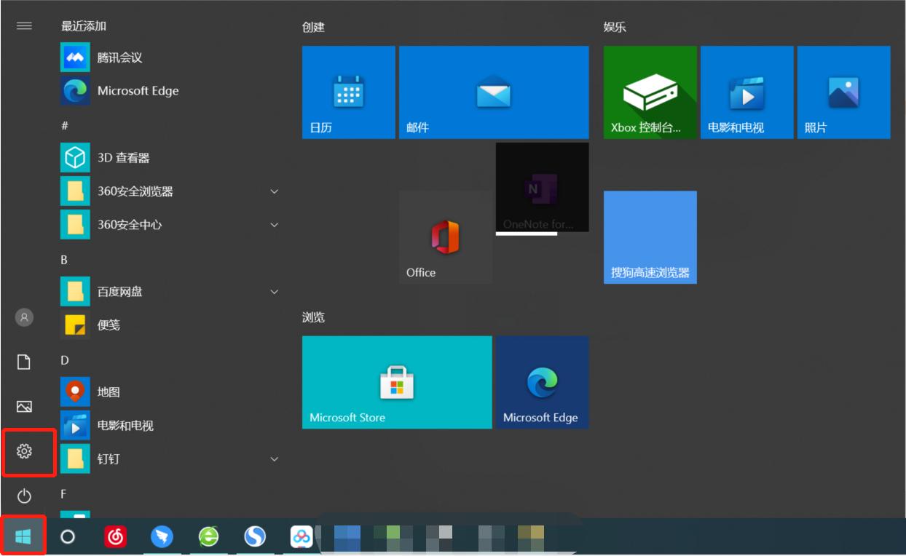Click the 最近添加 section header
The width and height of the screenshot is (906, 556).
point(84,26)
